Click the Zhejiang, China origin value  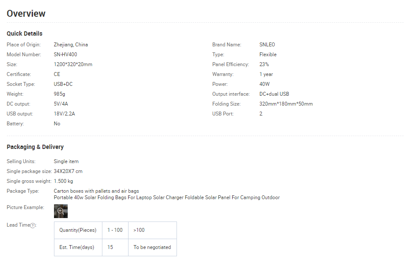tap(71, 45)
